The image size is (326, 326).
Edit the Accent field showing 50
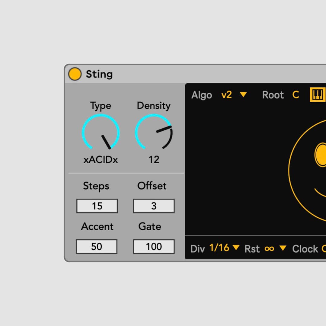[x=97, y=246]
